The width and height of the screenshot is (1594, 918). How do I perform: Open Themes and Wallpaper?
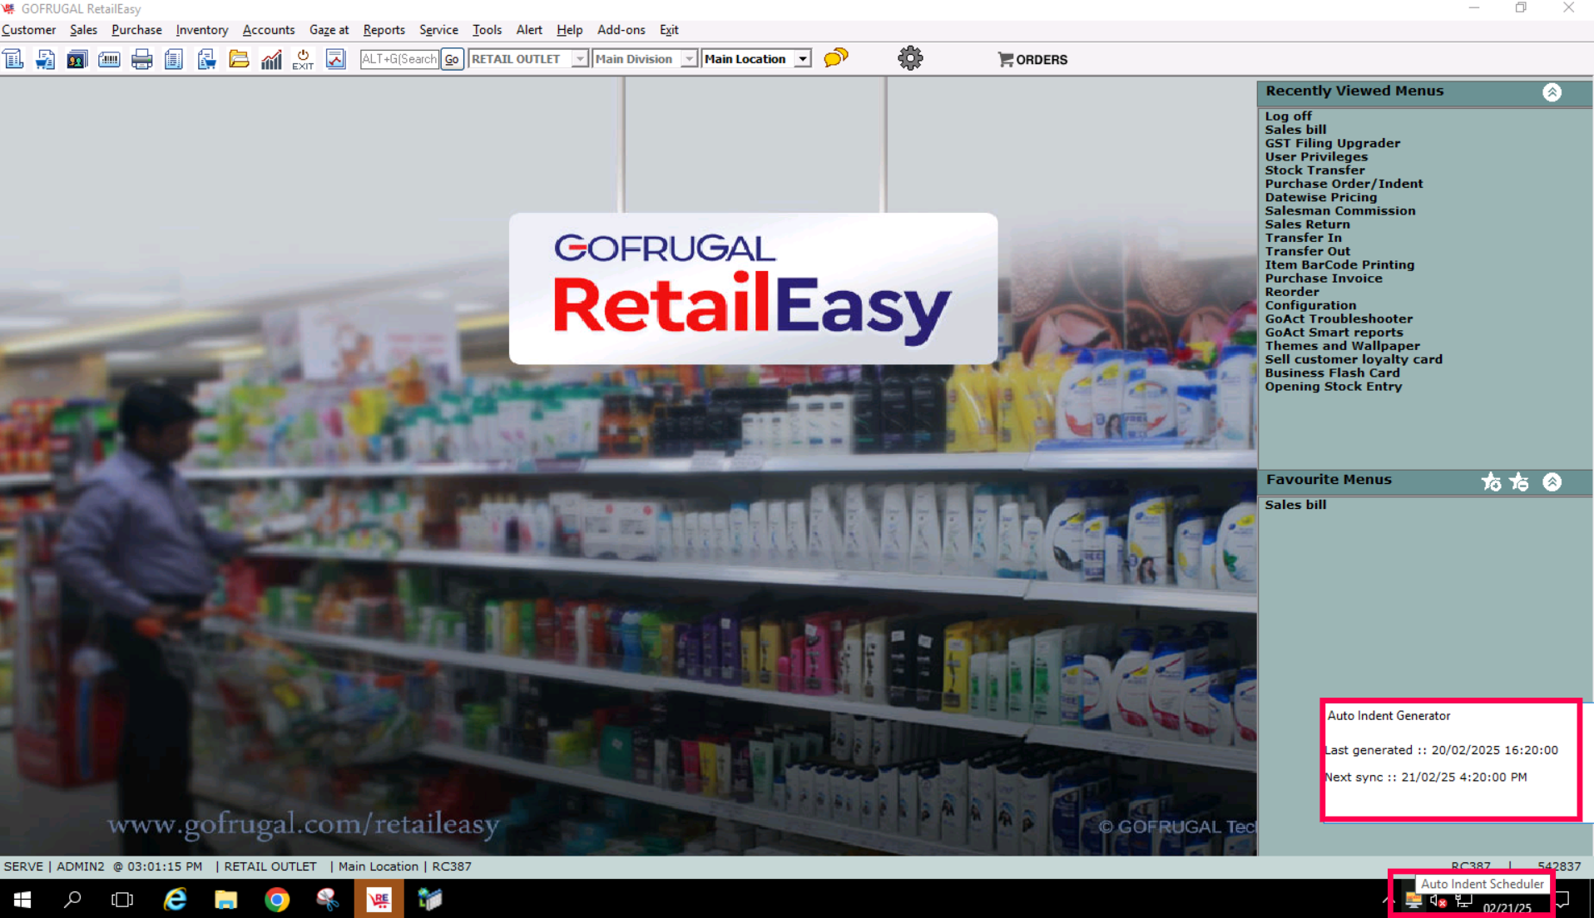tap(1342, 346)
